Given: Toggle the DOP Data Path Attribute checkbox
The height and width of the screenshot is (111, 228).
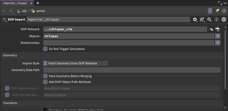Looking at the screenshot, I should [x=7, y=95].
